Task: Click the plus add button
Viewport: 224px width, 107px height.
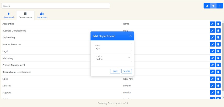Action: tap(220, 6)
